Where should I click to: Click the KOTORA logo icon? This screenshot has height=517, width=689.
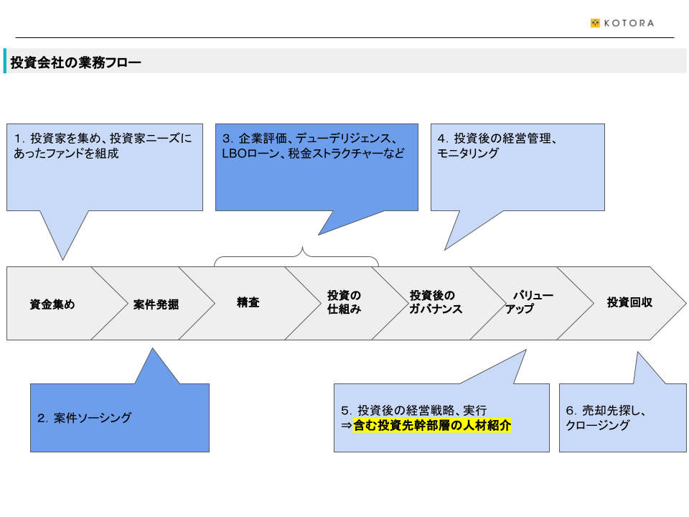(595, 23)
